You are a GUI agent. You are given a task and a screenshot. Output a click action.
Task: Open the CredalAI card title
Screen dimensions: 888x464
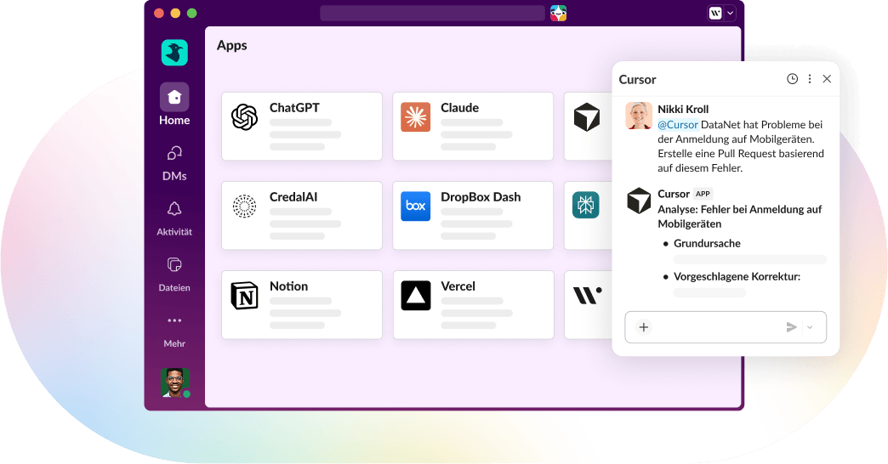[293, 197]
